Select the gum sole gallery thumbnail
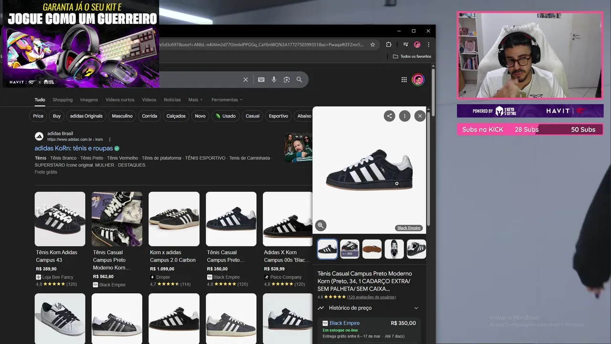The height and width of the screenshot is (344, 611). (372, 249)
